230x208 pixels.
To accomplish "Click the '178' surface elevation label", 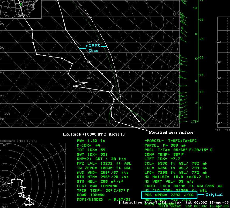I will pos(194,121).
